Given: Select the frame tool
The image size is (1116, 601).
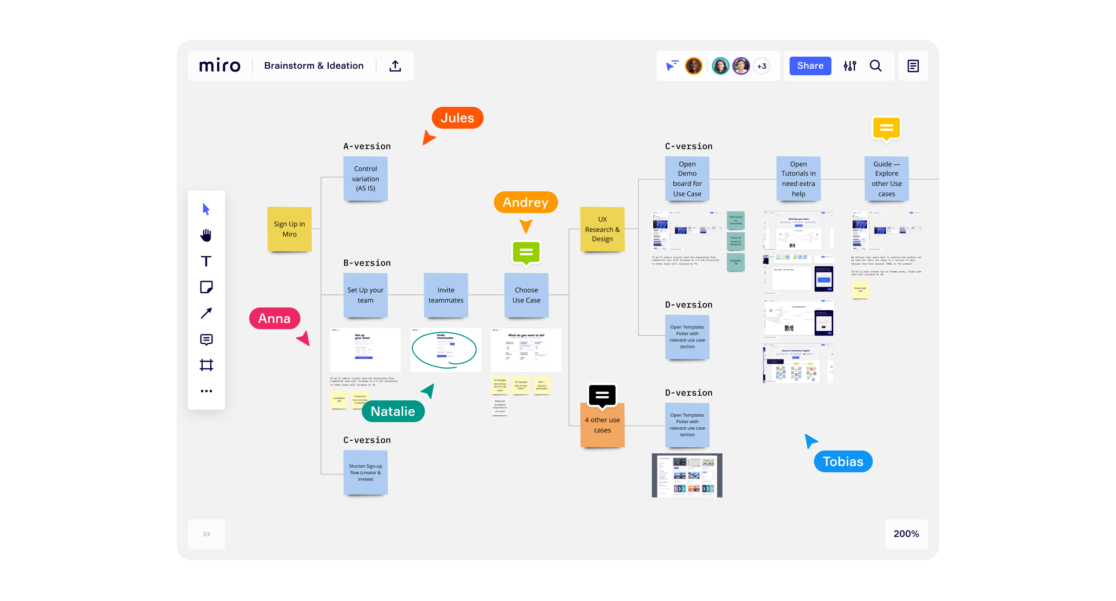Looking at the screenshot, I should click(x=206, y=365).
